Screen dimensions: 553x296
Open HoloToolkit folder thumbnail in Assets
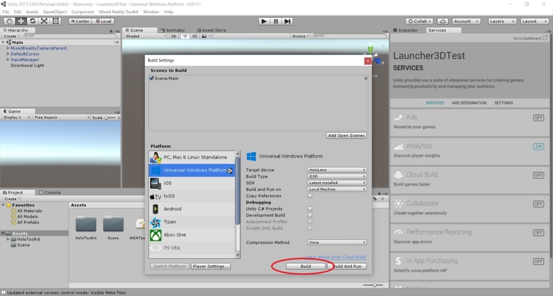86,224
